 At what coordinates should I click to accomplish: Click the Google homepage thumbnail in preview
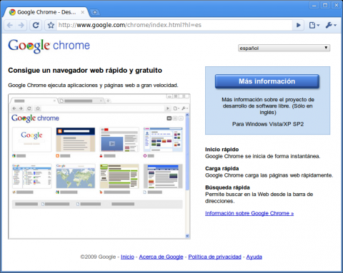[31, 140]
